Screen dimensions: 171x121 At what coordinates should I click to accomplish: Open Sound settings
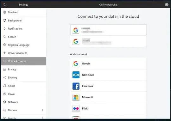coord(23,86)
